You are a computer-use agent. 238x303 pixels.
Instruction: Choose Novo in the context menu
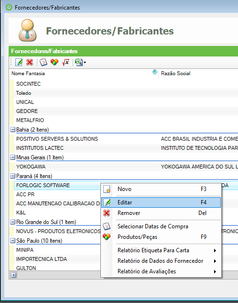click(x=161, y=189)
